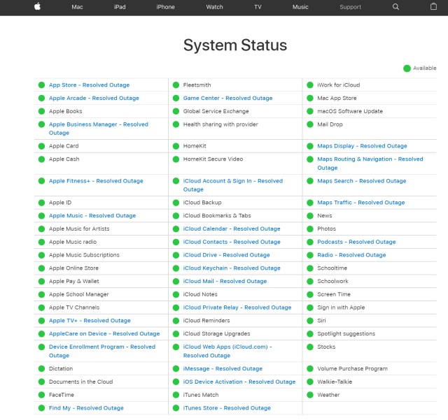Open the Music menu item
Screen dimensions: 448x420
(300, 7)
